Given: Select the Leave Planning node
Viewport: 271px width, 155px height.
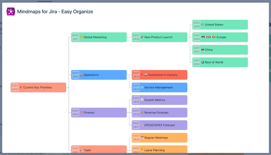Looking at the screenshot, I should point(159,149).
